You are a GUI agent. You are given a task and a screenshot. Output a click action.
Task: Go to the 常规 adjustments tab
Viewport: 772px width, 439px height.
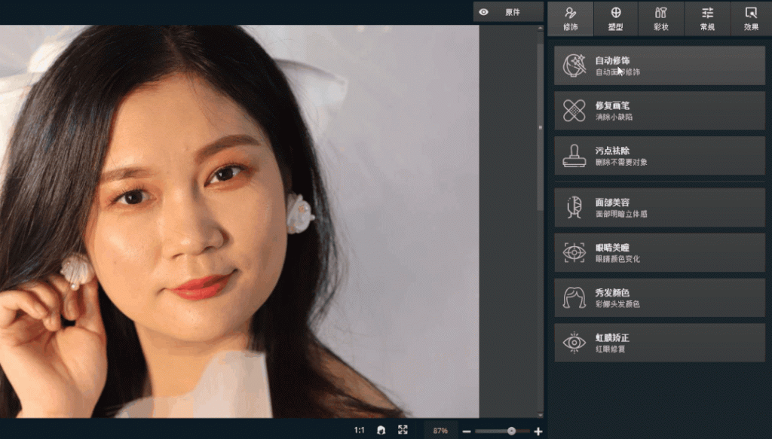(x=707, y=18)
